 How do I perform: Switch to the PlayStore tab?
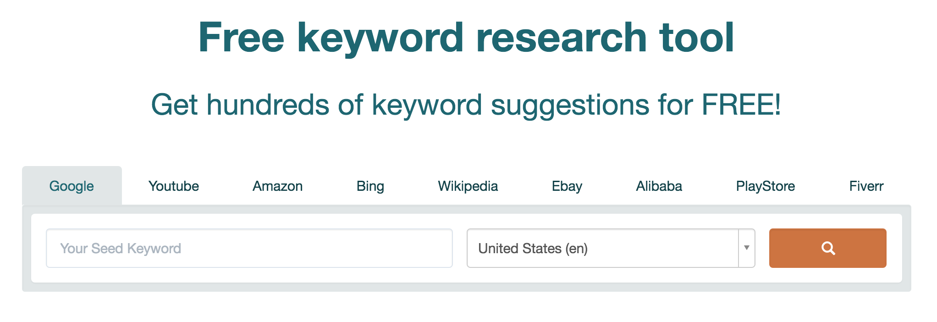[766, 186]
